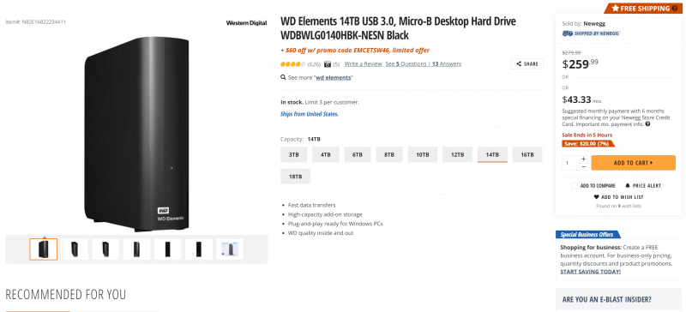This screenshot has width=686, height=312.
Task: Click the camera photo reviews icon
Action: pyautogui.click(x=328, y=64)
